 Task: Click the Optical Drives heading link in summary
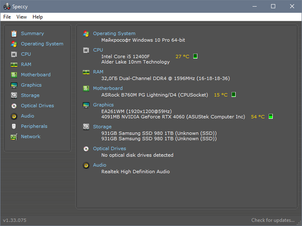(x=110, y=149)
